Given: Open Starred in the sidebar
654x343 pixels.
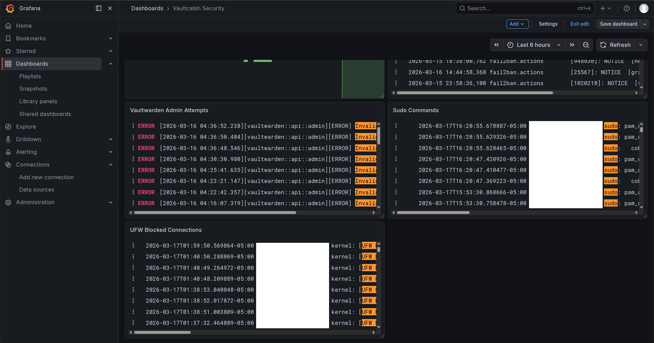Looking at the screenshot, I should [26, 51].
